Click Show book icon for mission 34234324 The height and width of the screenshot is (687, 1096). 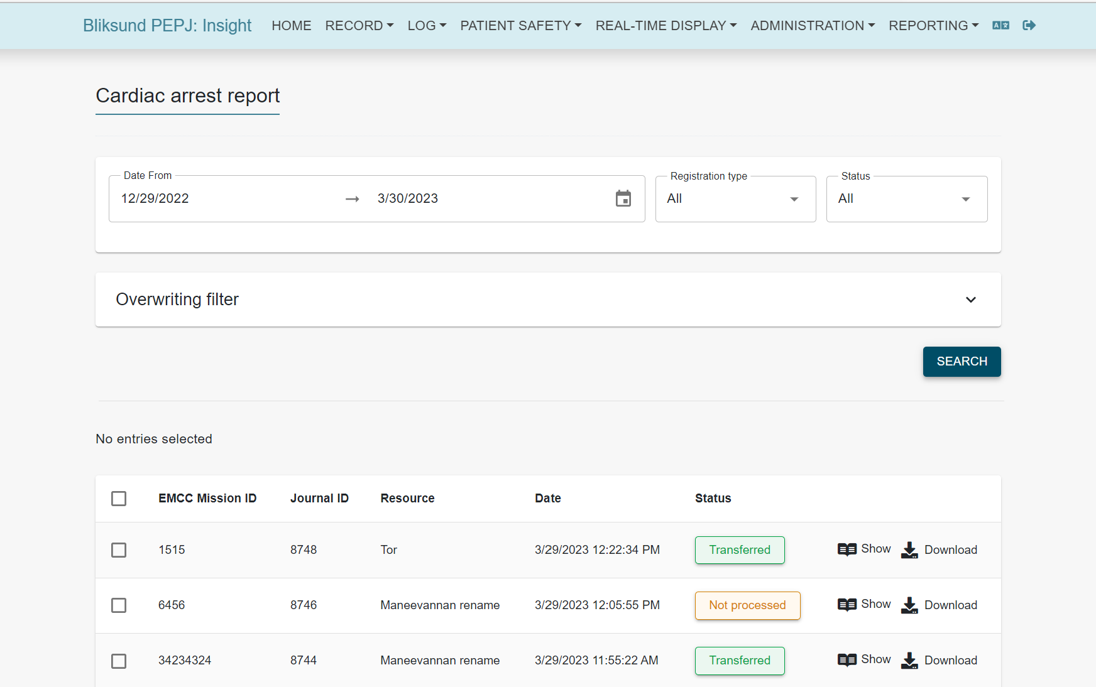pyautogui.click(x=847, y=660)
